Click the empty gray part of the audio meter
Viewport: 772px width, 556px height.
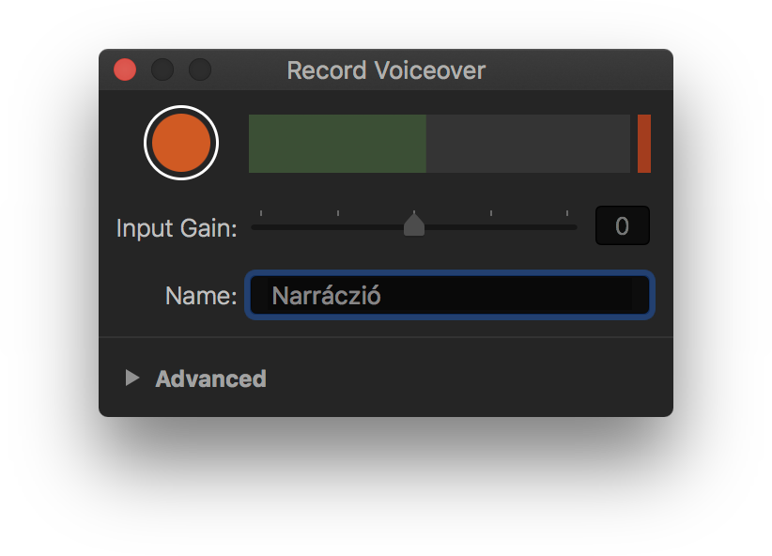[528, 144]
